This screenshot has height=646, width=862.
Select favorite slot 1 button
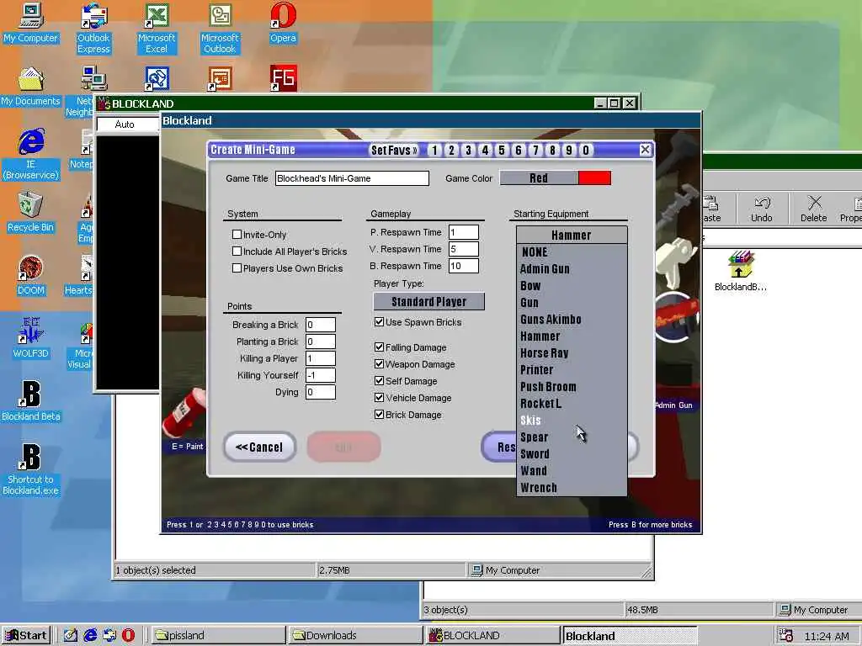434,150
